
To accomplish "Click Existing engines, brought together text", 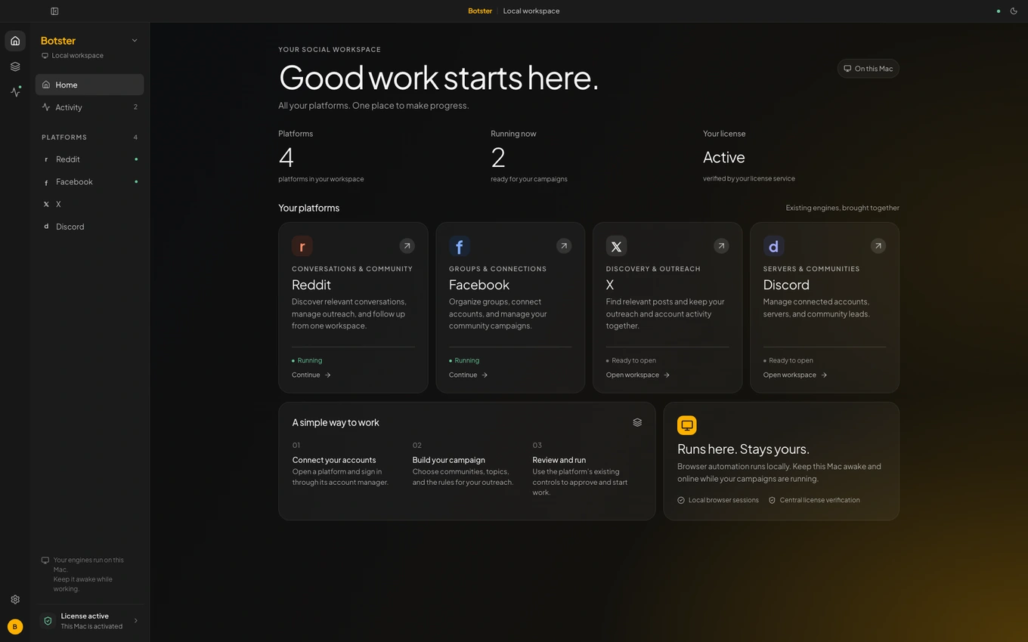I will [x=843, y=208].
